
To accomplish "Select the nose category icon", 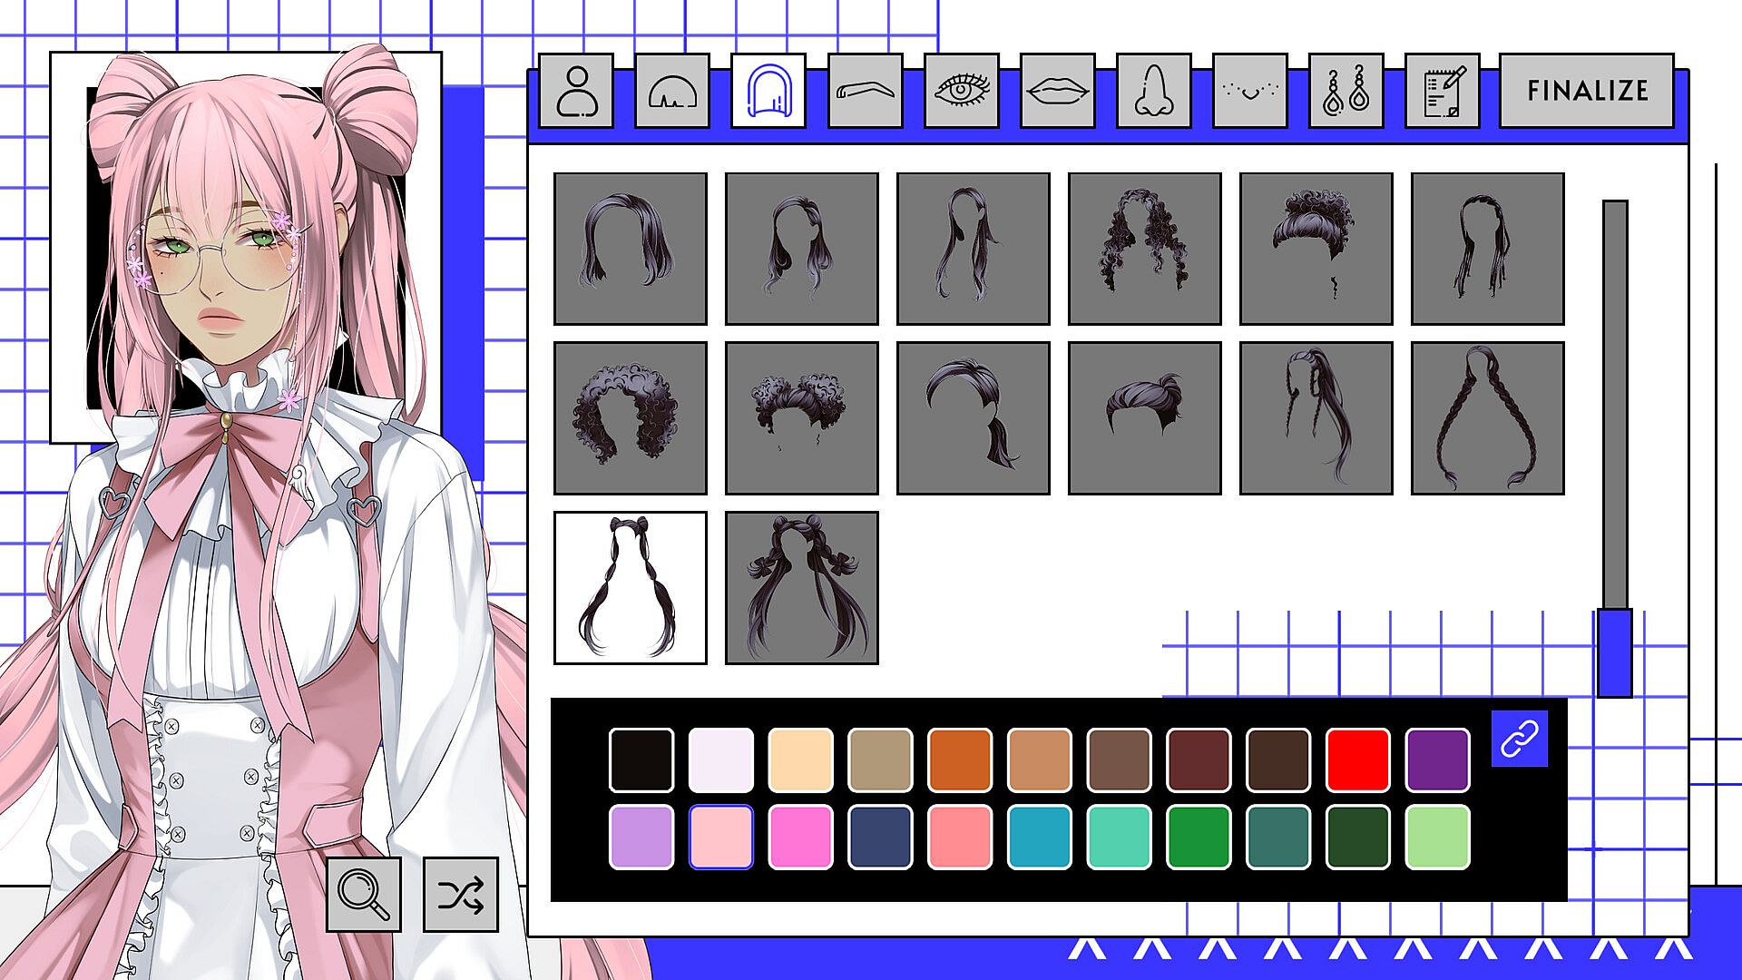I will (x=1153, y=91).
